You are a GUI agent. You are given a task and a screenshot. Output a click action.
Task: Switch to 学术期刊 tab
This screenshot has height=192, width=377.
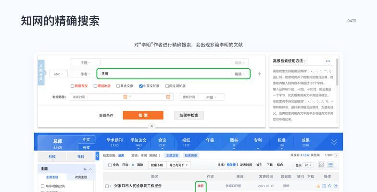[x=114, y=142]
